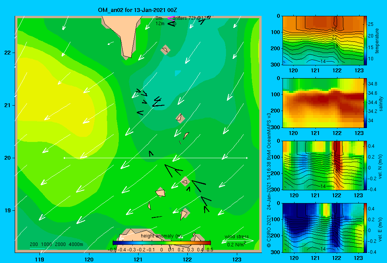Click the '200 1000 2000 4000m' bathymetry legend
This screenshot has width=387, height=263.
coord(57,244)
